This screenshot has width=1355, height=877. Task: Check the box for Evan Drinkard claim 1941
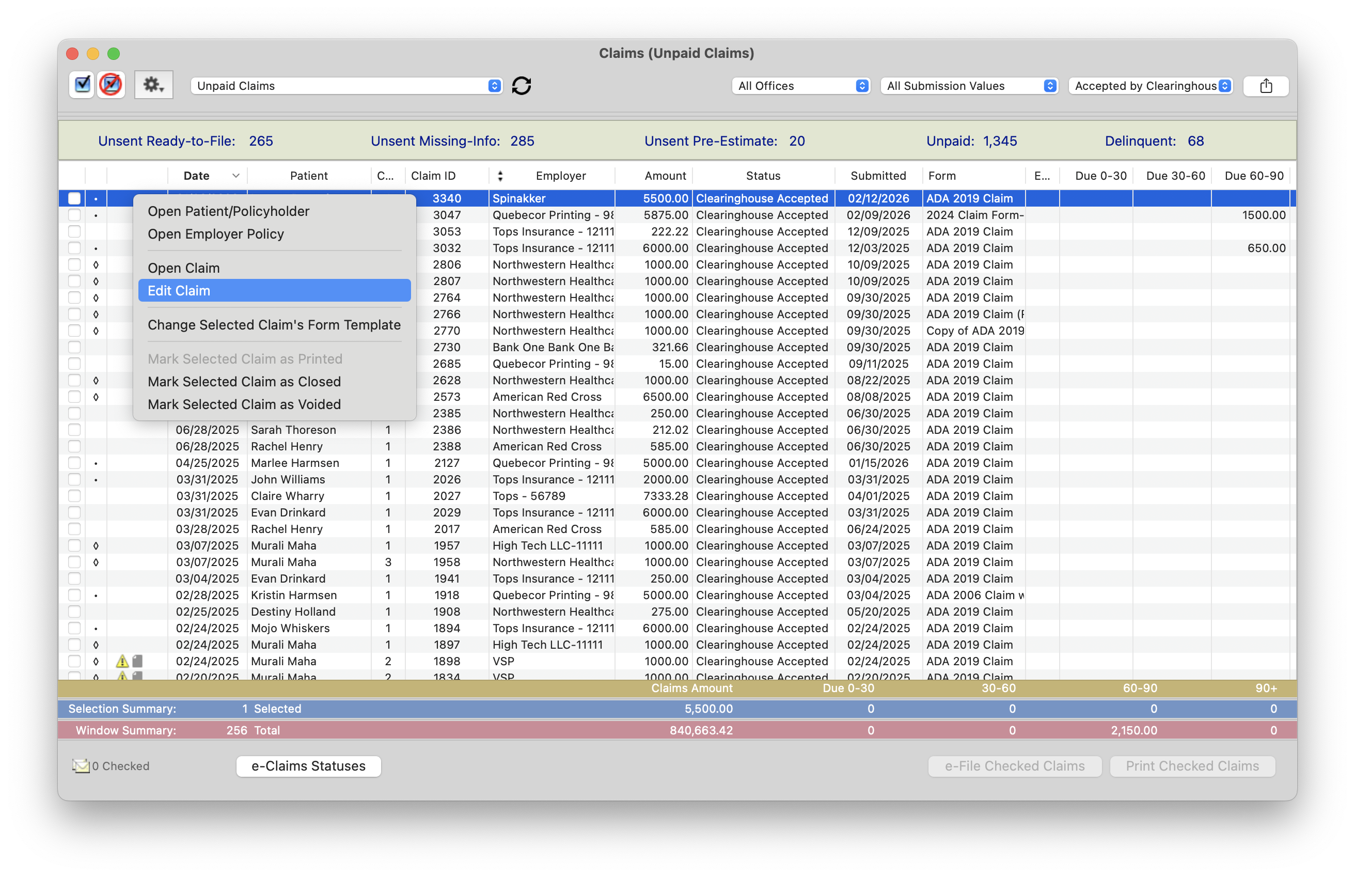click(x=74, y=578)
